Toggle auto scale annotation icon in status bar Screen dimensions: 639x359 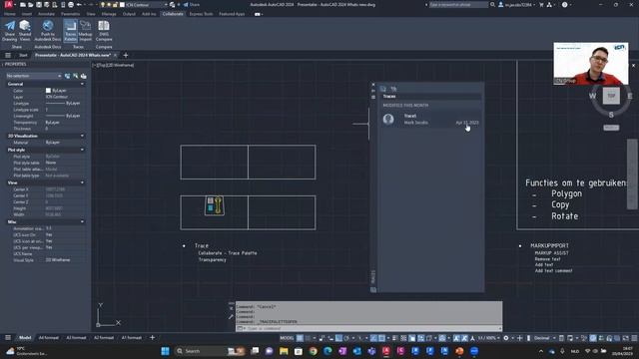(464, 338)
